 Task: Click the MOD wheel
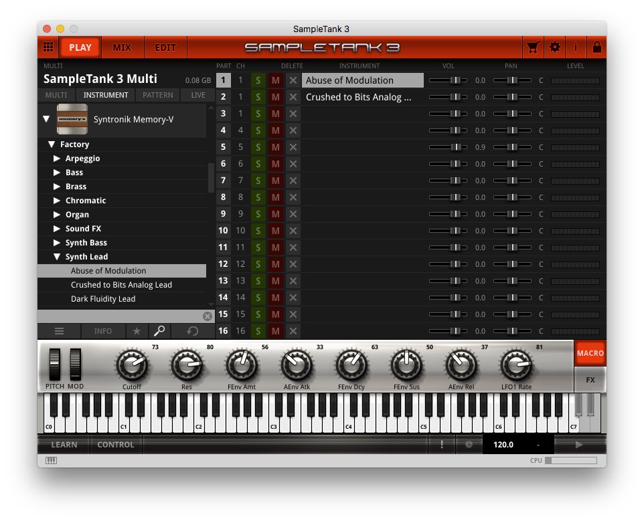[x=75, y=364]
